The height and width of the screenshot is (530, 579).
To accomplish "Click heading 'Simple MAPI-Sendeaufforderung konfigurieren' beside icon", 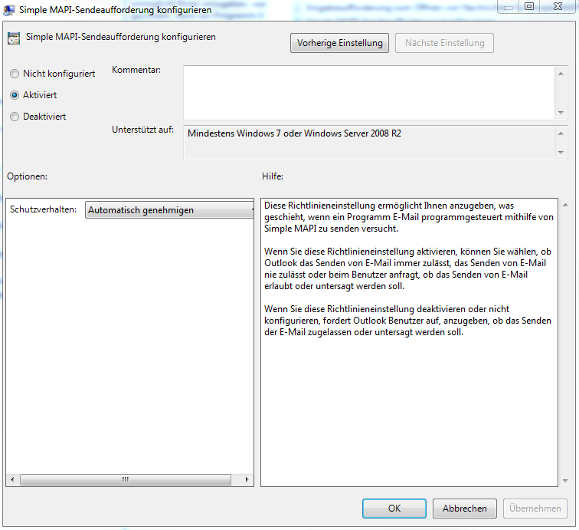I will click(x=121, y=37).
